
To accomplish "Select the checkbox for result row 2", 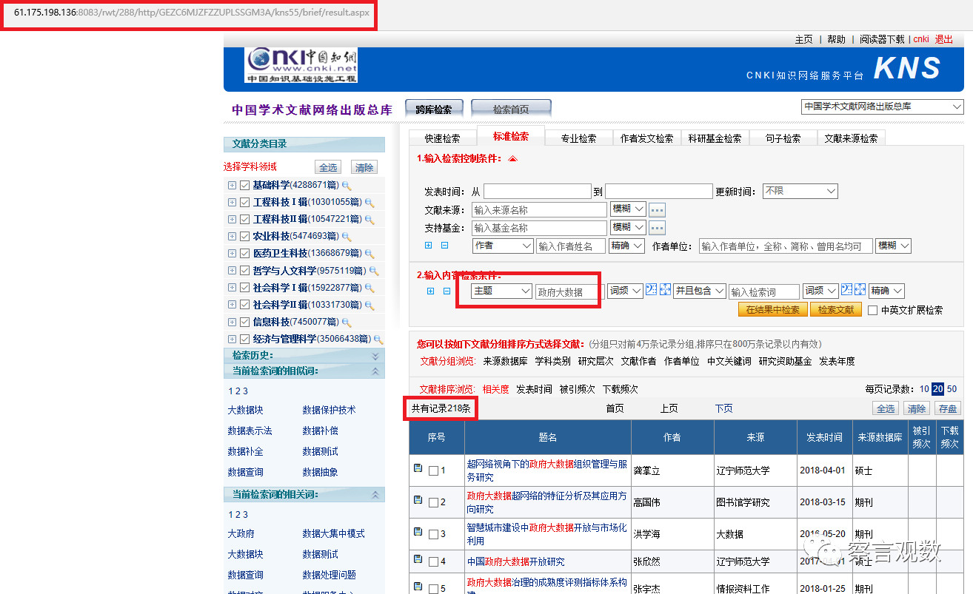I will (x=434, y=502).
